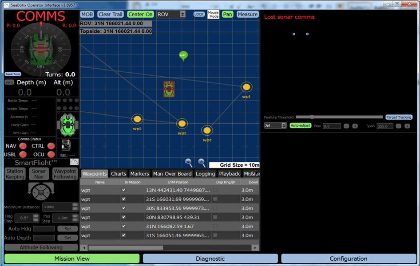
Task: Uncheck In Mission for the first wpt
Action: 124,190
